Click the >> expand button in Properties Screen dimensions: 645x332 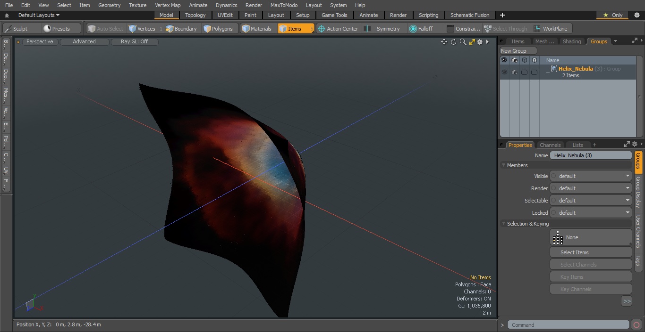point(627,301)
